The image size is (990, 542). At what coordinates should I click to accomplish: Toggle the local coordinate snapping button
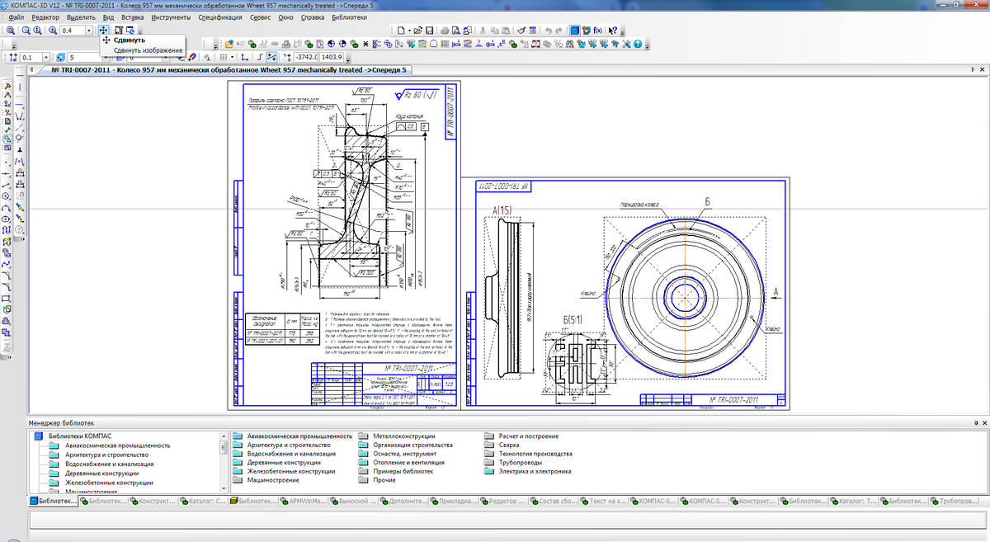pyautogui.click(x=244, y=57)
